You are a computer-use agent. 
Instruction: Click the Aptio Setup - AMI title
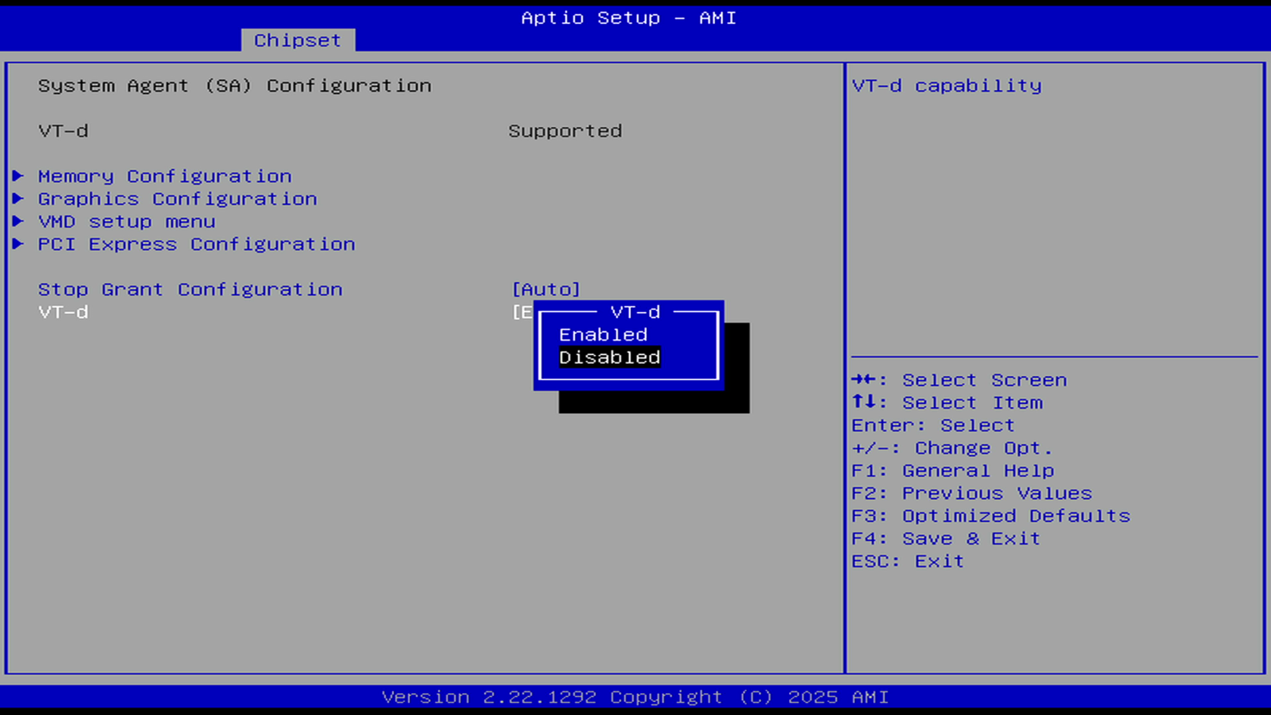point(629,17)
